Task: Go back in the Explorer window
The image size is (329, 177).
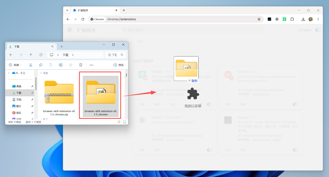Action: 11,55
